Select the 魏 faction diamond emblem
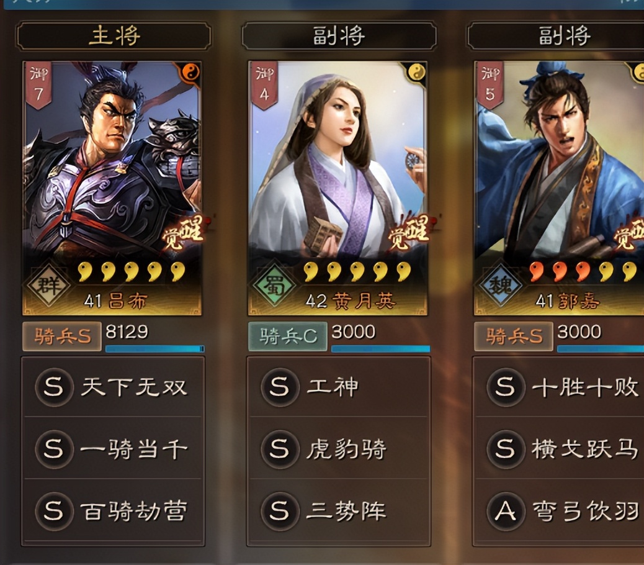644x565 pixels. (x=500, y=285)
